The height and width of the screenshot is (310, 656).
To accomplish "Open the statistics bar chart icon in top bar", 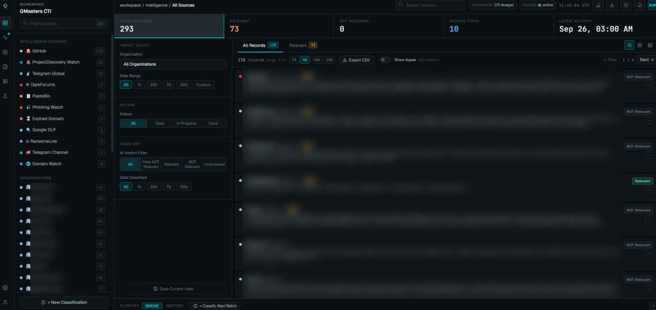I will point(598,5).
